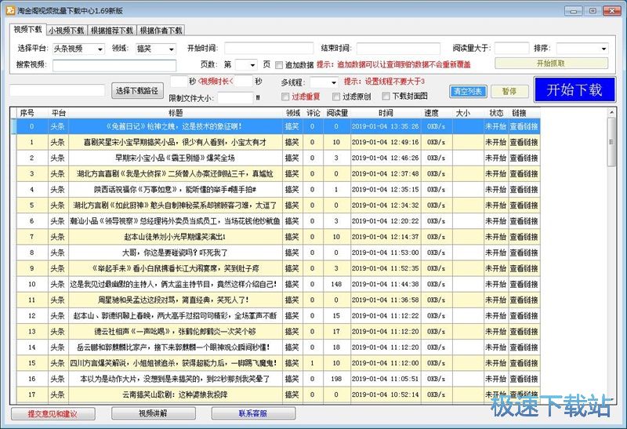Switch to the 小视频下载 tab

point(66,31)
